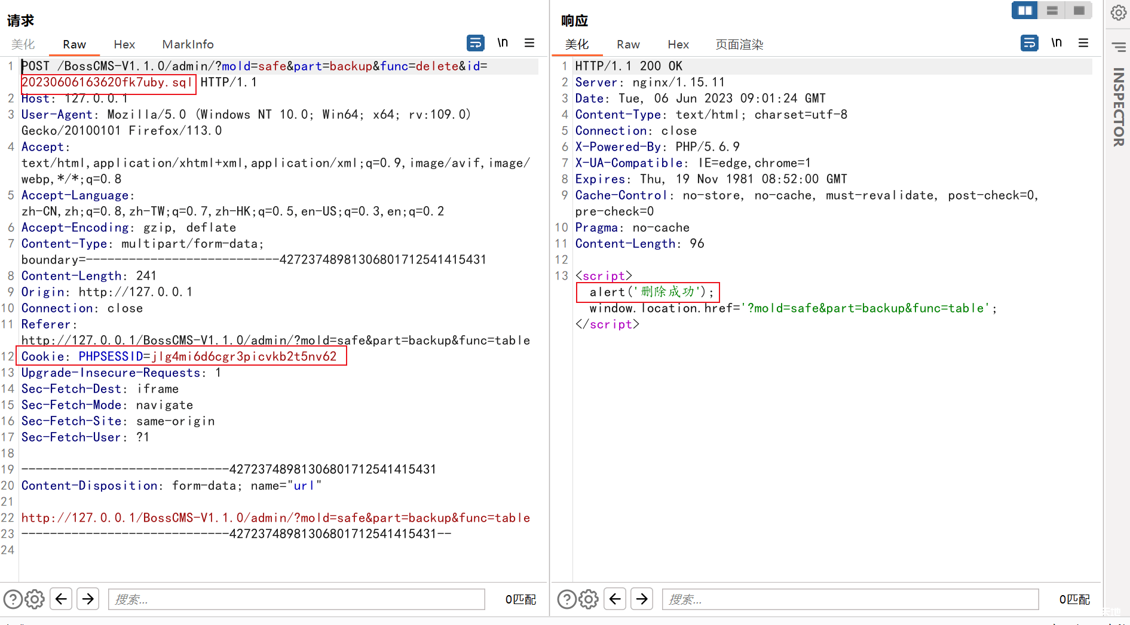The image size is (1130, 625).
Task: Open settings gear at top right
Action: pyautogui.click(x=1119, y=13)
